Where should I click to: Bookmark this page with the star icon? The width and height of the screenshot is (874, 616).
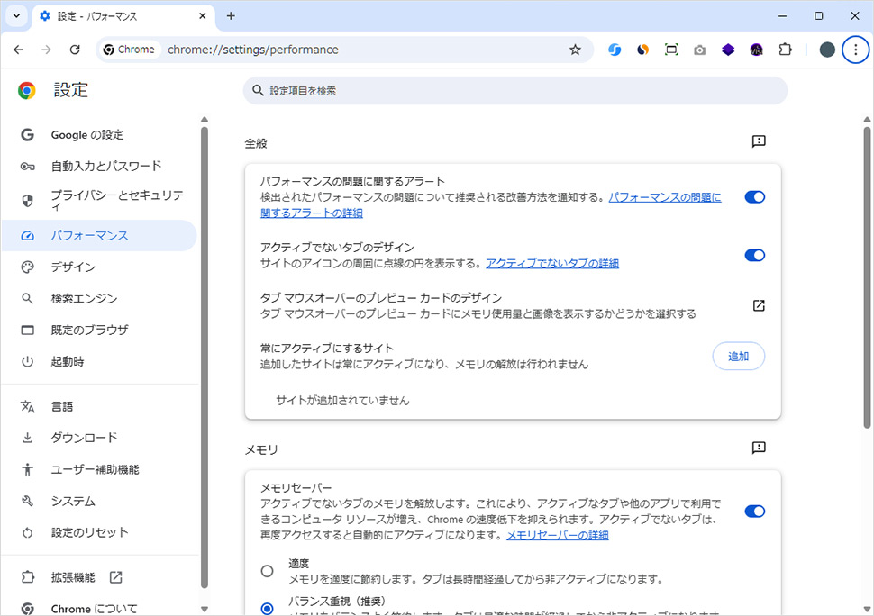tap(575, 50)
